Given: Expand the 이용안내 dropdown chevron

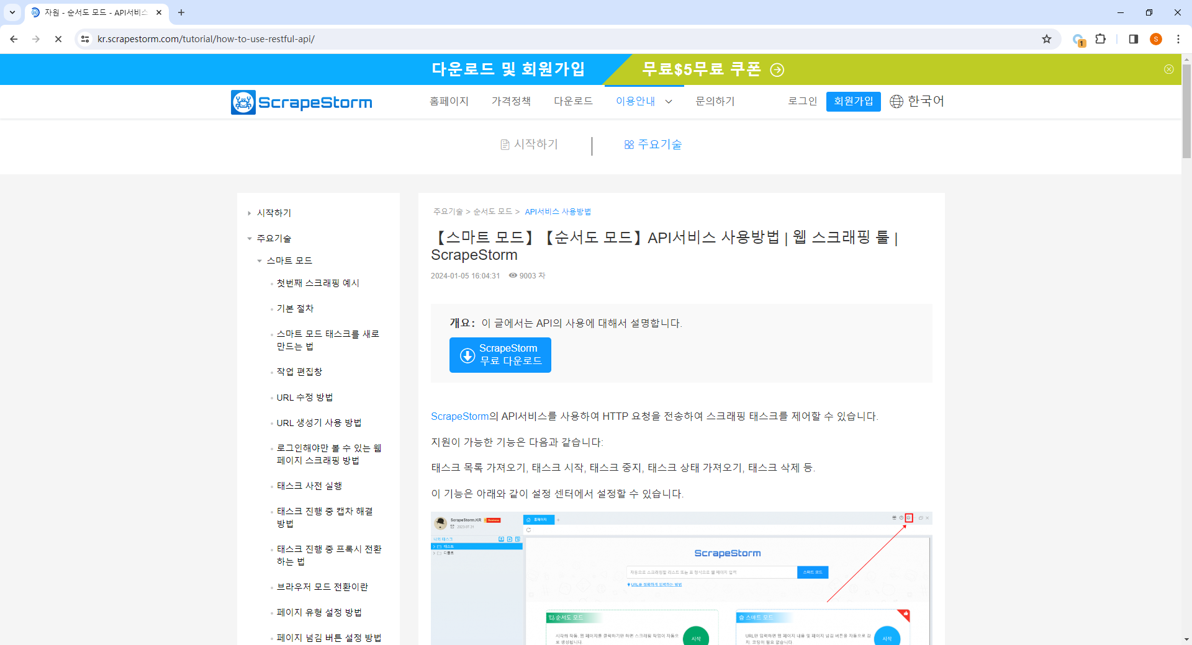Looking at the screenshot, I should point(669,102).
